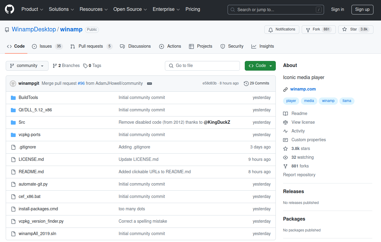
Task: Click the license scale icon
Action: coord(285,123)
